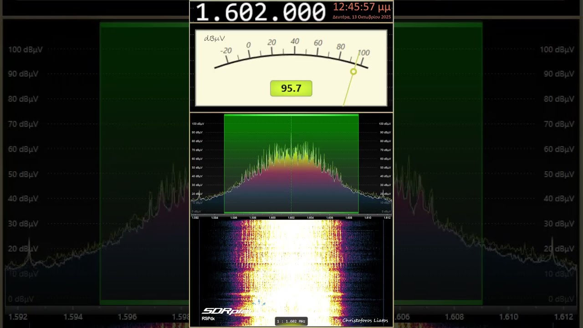Click the waterfall display below the frequency axis
The height and width of the screenshot is (328, 583).
click(x=291, y=273)
